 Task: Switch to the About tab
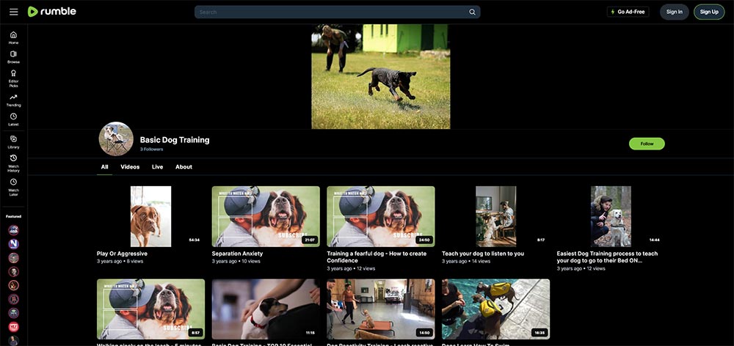point(183,167)
